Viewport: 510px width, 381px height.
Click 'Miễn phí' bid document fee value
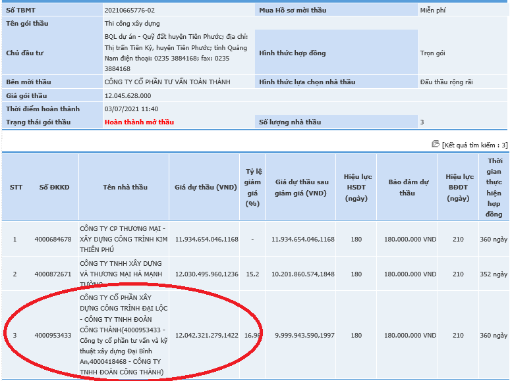433,11
